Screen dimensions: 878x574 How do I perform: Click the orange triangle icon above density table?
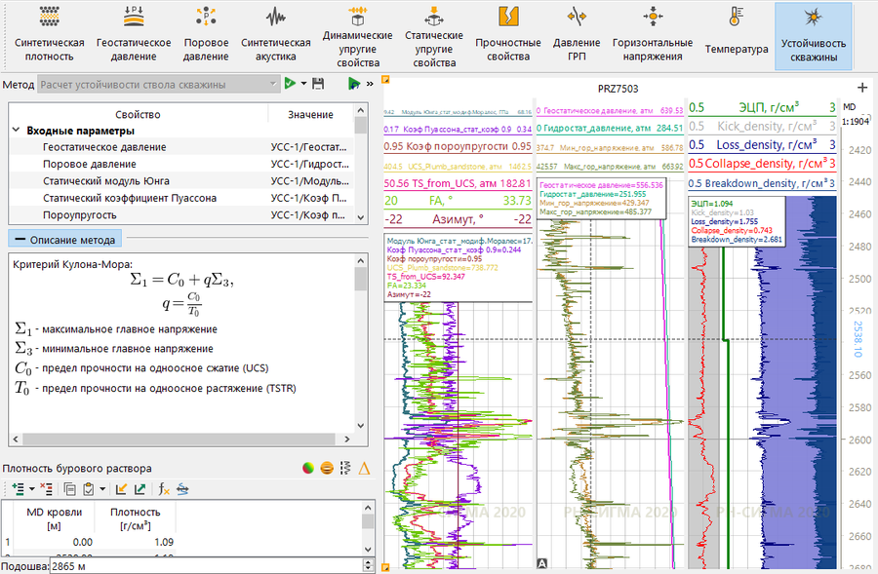(x=364, y=469)
